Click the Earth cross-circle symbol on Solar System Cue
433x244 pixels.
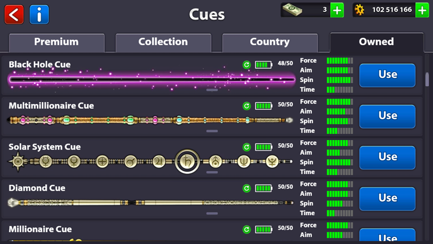tap(102, 162)
